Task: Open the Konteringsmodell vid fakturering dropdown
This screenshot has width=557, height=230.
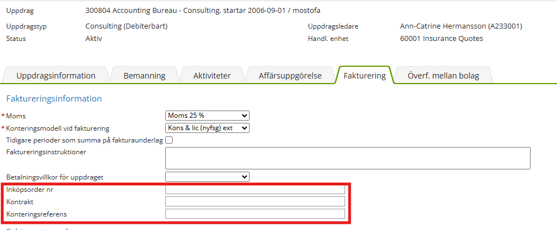Action: (207, 128)
